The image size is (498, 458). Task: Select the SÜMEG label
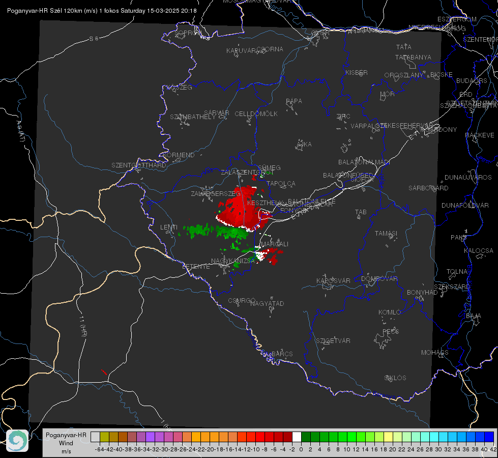pyautogui.click(x=269, y=168)
